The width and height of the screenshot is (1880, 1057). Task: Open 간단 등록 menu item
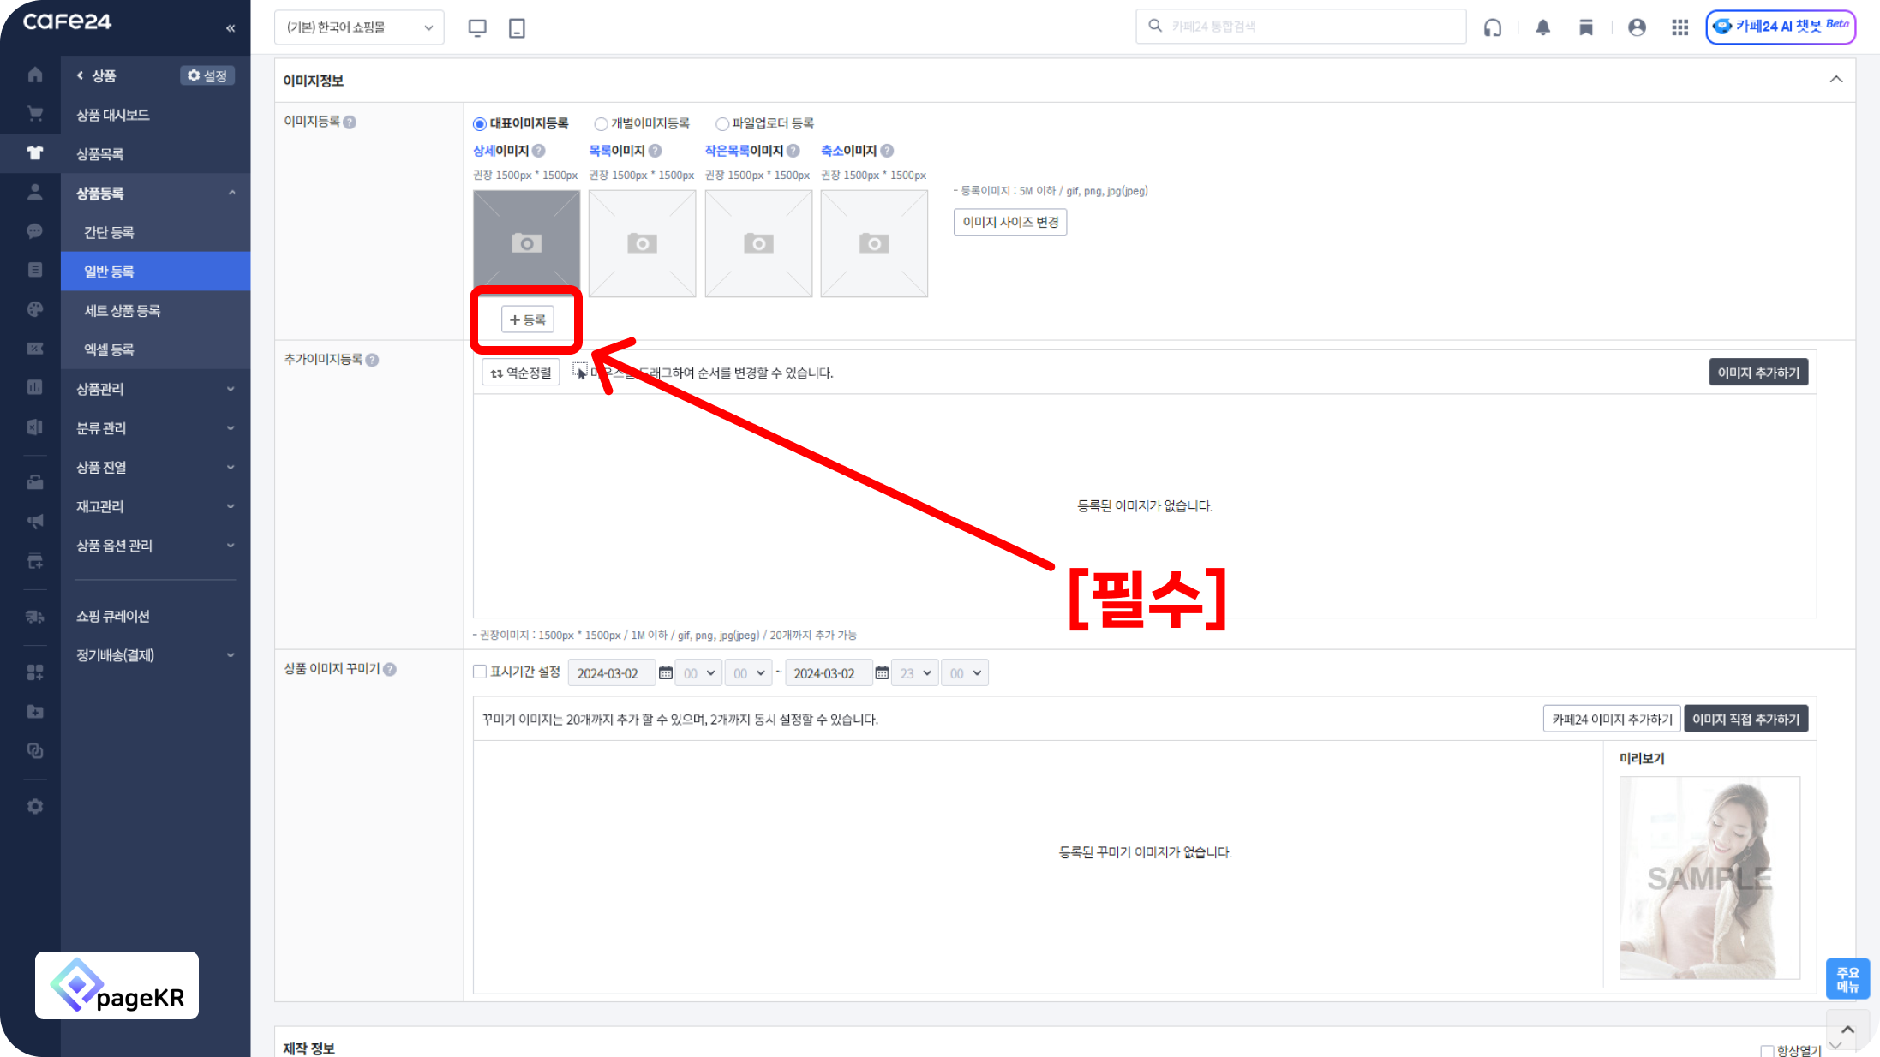coord(109,232)
